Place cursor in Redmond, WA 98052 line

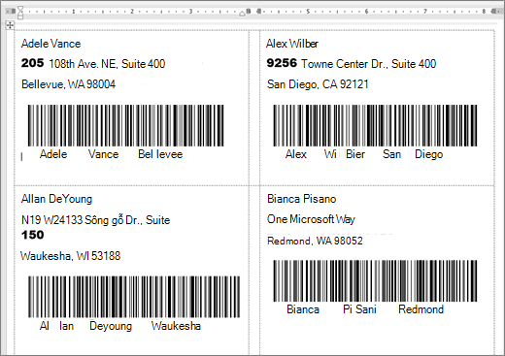[315, 241]
